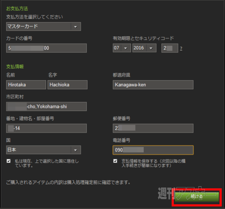The image size is (225, 209).
Task: Click the security code input field
Action: coord(170,48)
